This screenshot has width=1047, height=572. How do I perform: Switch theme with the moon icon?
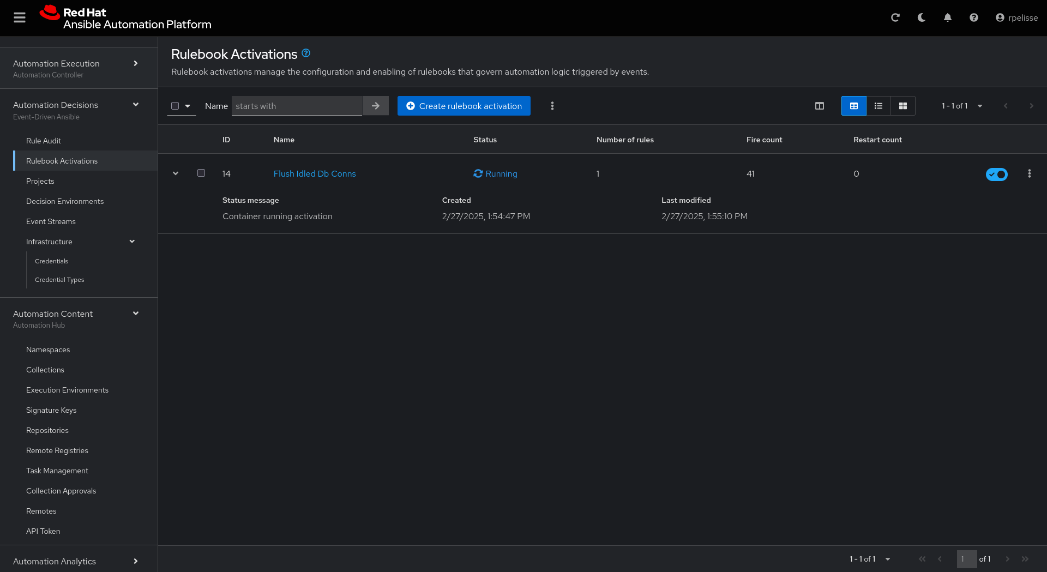pos(921,17)
